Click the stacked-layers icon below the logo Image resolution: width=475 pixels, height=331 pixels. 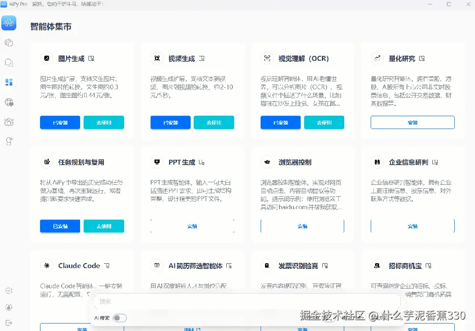[9, 43]
